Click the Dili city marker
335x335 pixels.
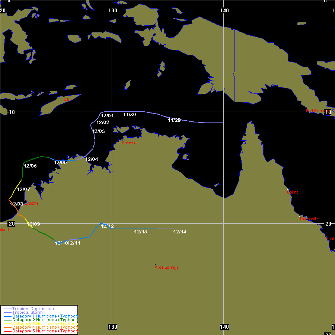pyautogui.click(x=64, y=97)
